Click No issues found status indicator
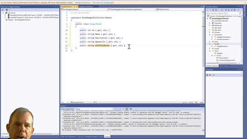 [x=77, y=102]
